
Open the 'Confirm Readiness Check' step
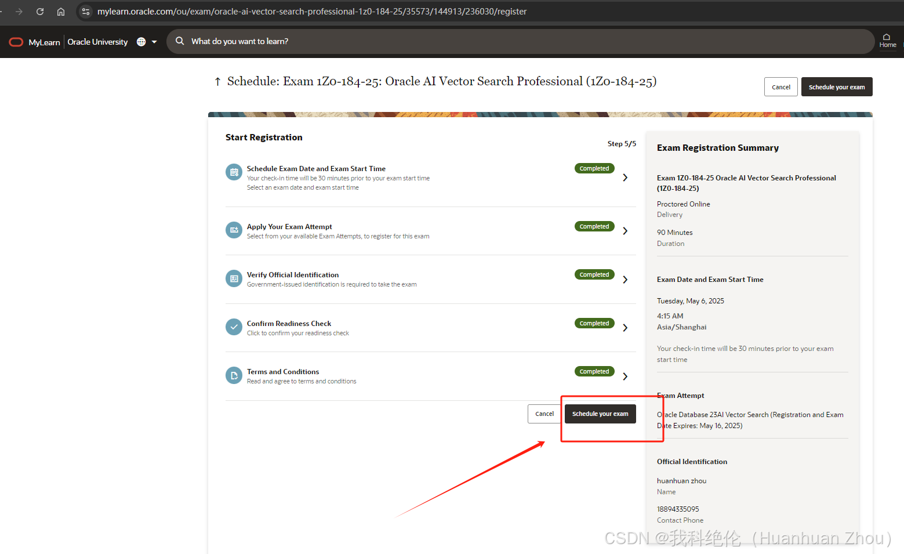289,324
